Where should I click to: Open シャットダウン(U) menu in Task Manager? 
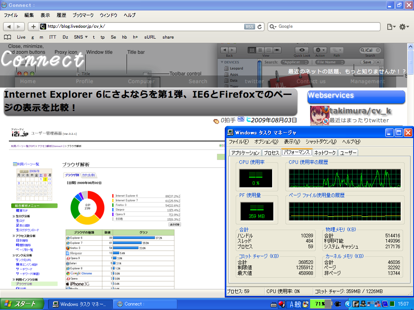(321, 142)
